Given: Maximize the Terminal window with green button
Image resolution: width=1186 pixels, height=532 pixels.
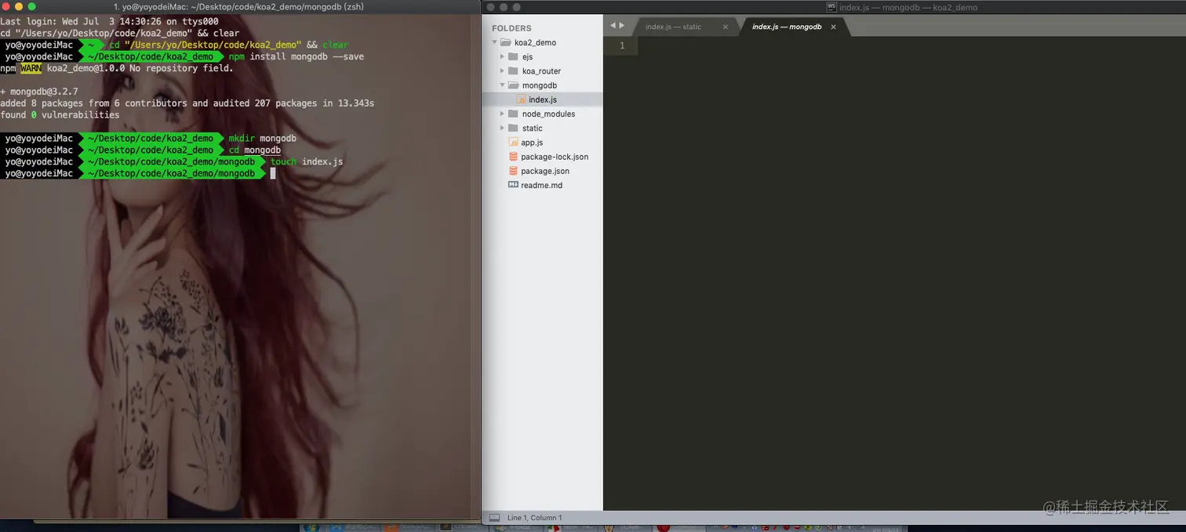Looking at the screenshot, I should click(x=31, y=6).
